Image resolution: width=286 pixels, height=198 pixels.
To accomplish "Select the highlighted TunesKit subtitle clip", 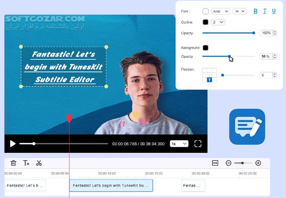I will tap(111, 185).
